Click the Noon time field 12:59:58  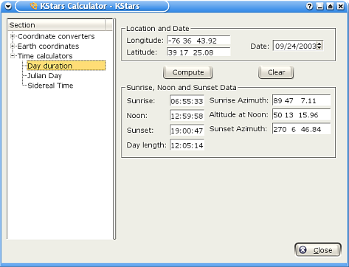click(187, 116)
